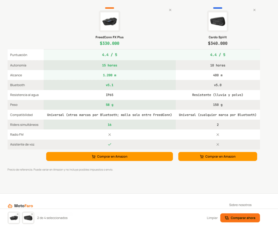Viewport: 278px width, 226px height.
Task: Open Sobre nosotros footer link
Action: (240, 205)
